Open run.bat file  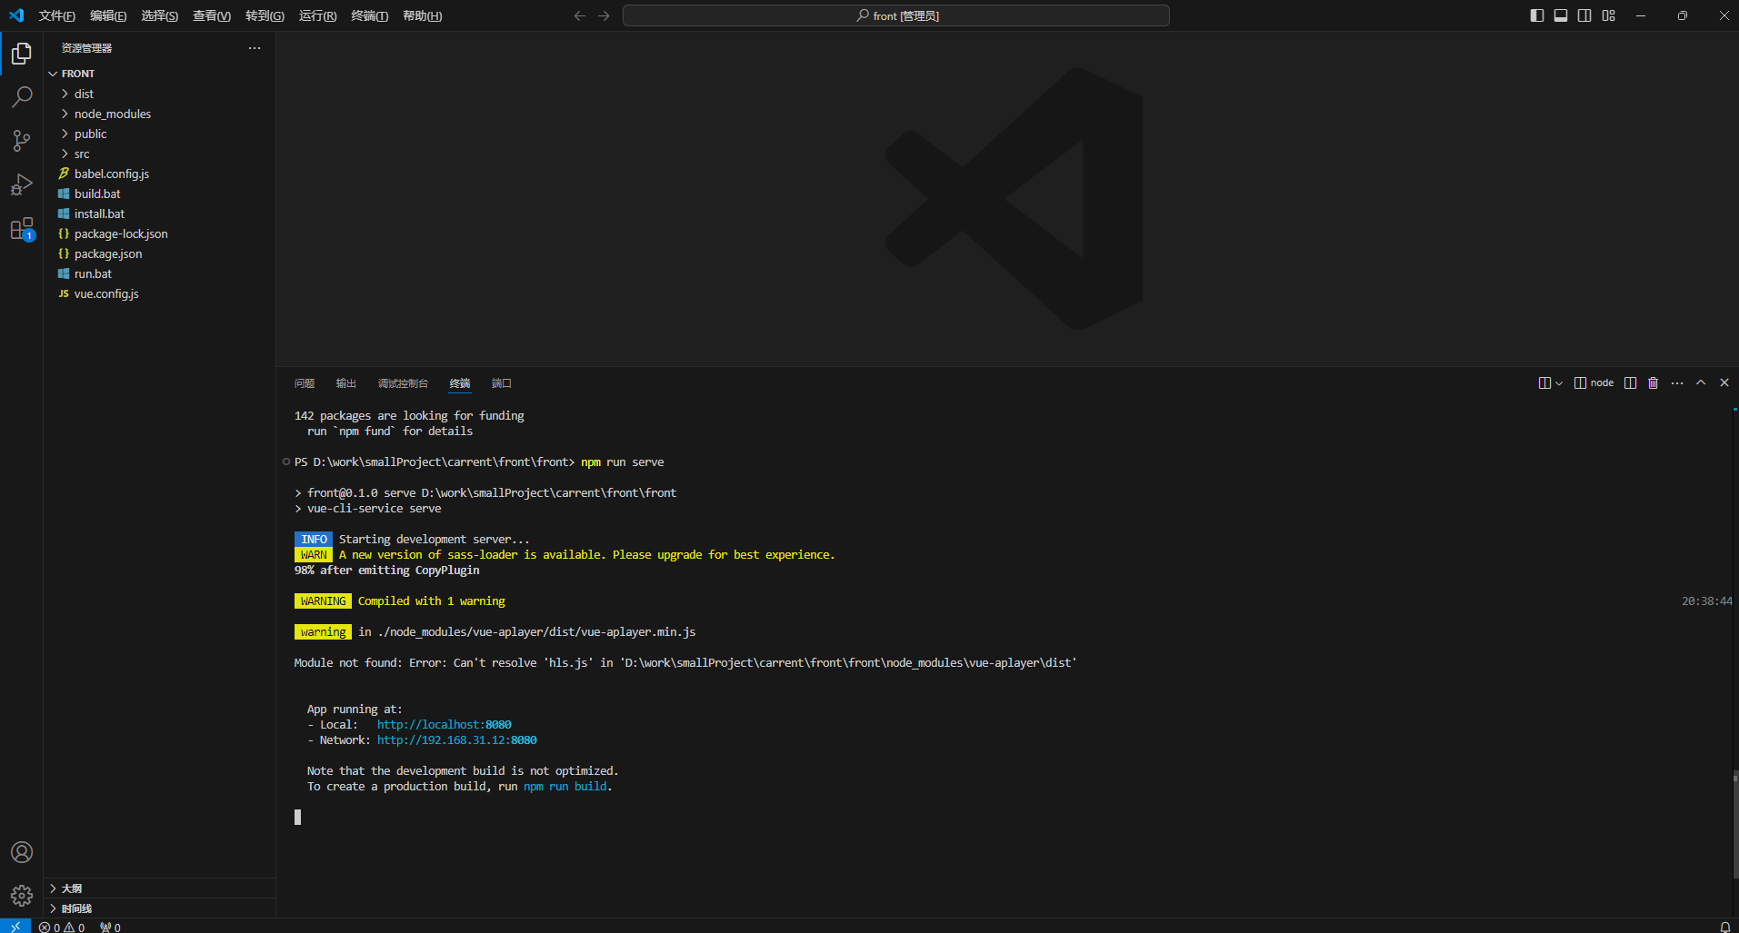tap(159, 273)
